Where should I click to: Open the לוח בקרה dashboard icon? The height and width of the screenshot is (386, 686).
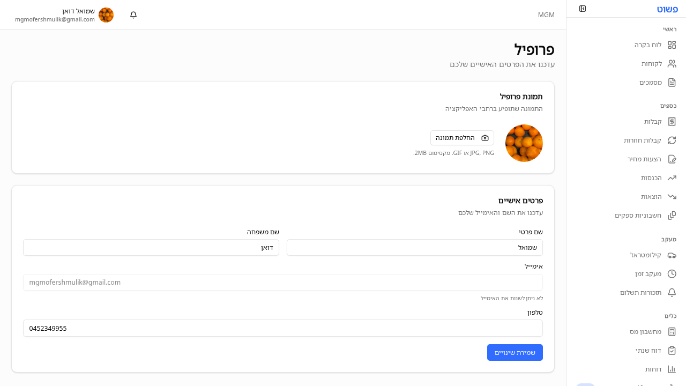point(672,44)
